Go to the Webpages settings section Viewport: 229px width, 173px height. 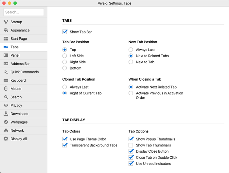point(19,122)
